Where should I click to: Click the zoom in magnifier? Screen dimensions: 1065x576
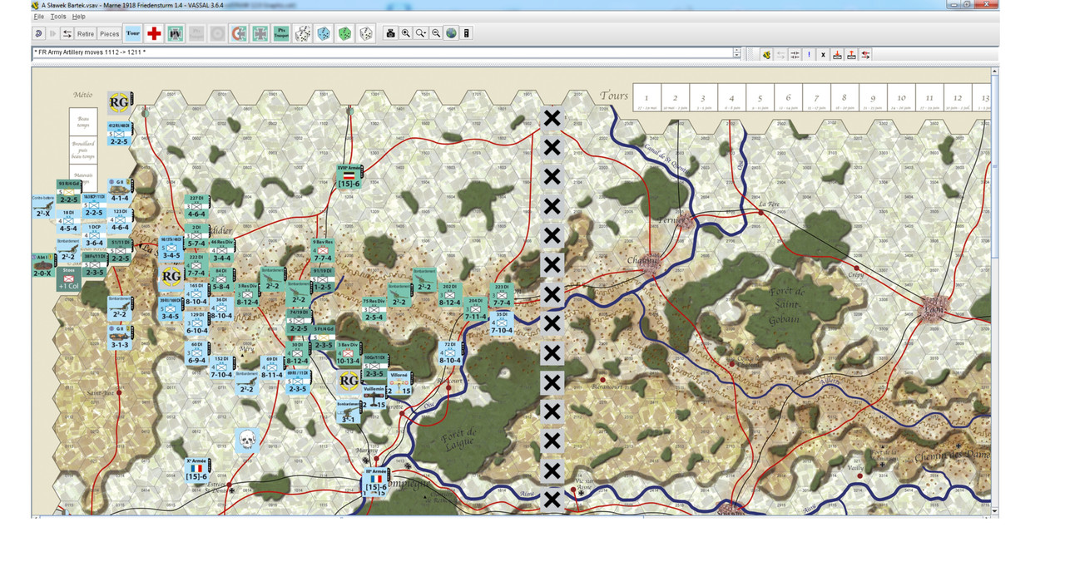point(405,33)
